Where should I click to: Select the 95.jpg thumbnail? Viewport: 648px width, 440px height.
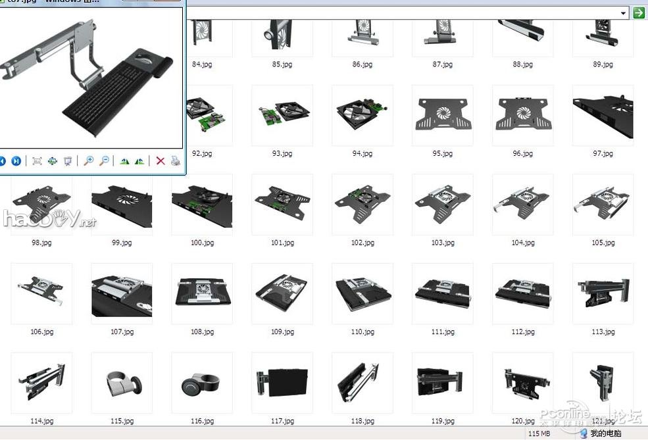click(442, 115)
